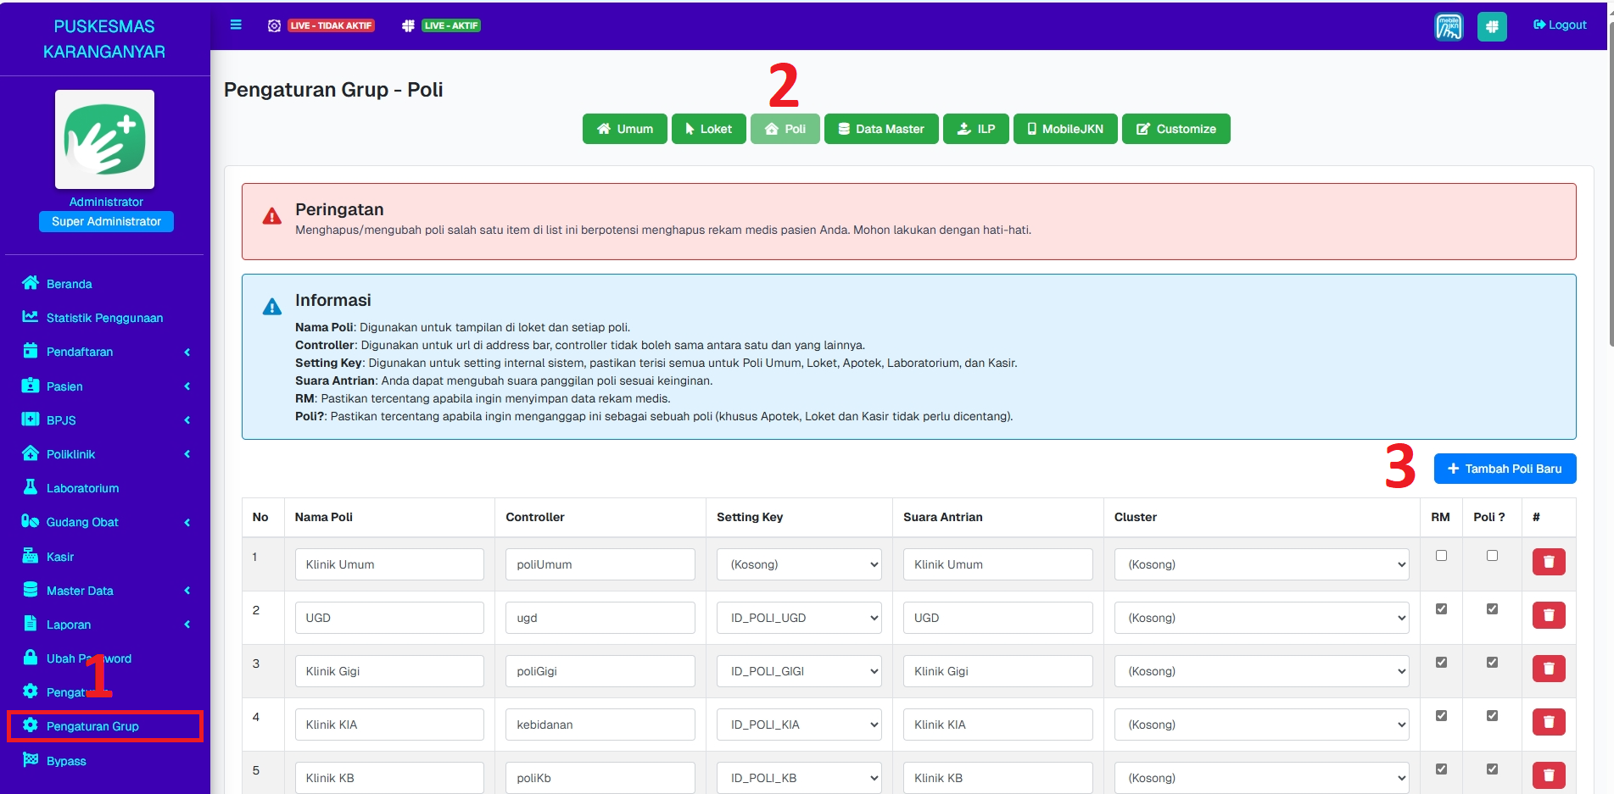1614x794 pixels.
Task: Open Setting Key dropdown for Klinik Umum
Action: pyautogui.click(x=799, y=564)
